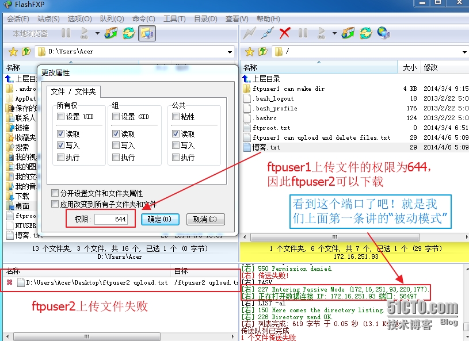
Task: Open the 会话(E) menu
Action: [18, 19]
